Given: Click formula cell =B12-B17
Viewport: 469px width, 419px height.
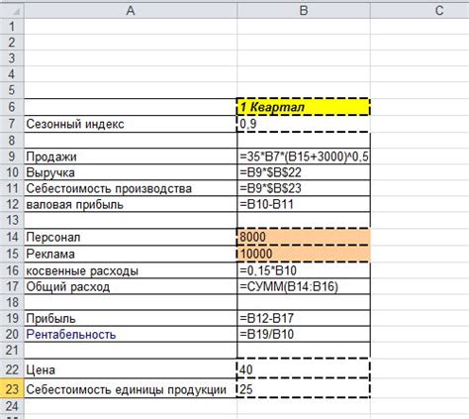Looking at the screenshot, I should click(x=304, y=318).
